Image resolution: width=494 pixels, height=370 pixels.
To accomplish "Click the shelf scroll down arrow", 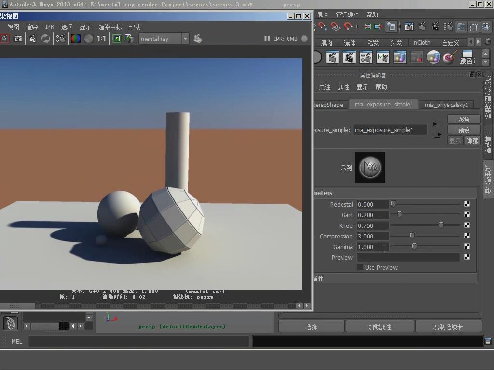I will [x=486, y=62].
